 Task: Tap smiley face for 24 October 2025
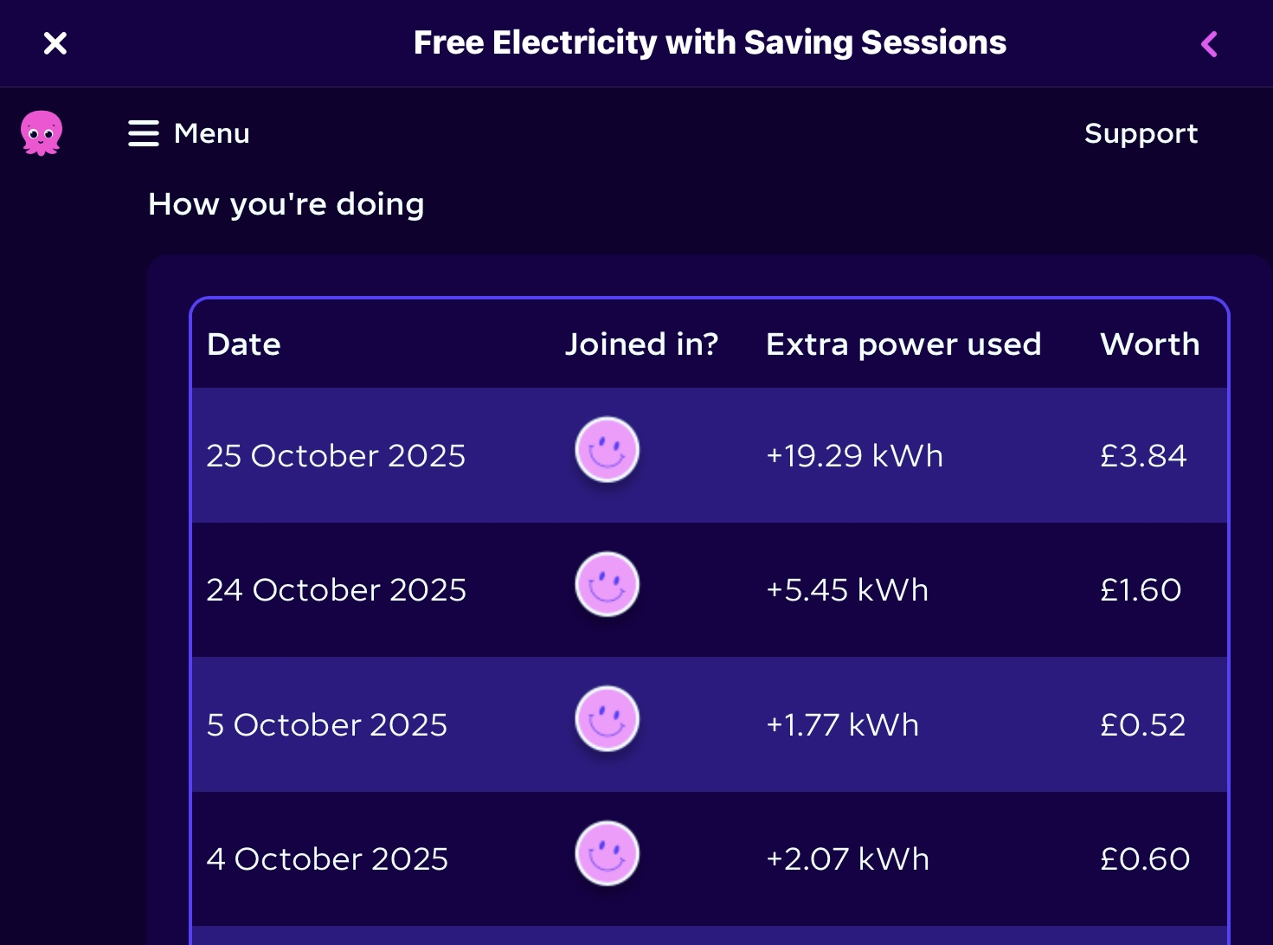coord(608,584)
